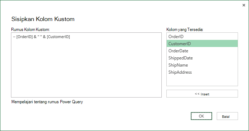The height and width of the screenshot is (131, 249).
Task: Cancel with the Batal button
Action: (x=227, y=116)
